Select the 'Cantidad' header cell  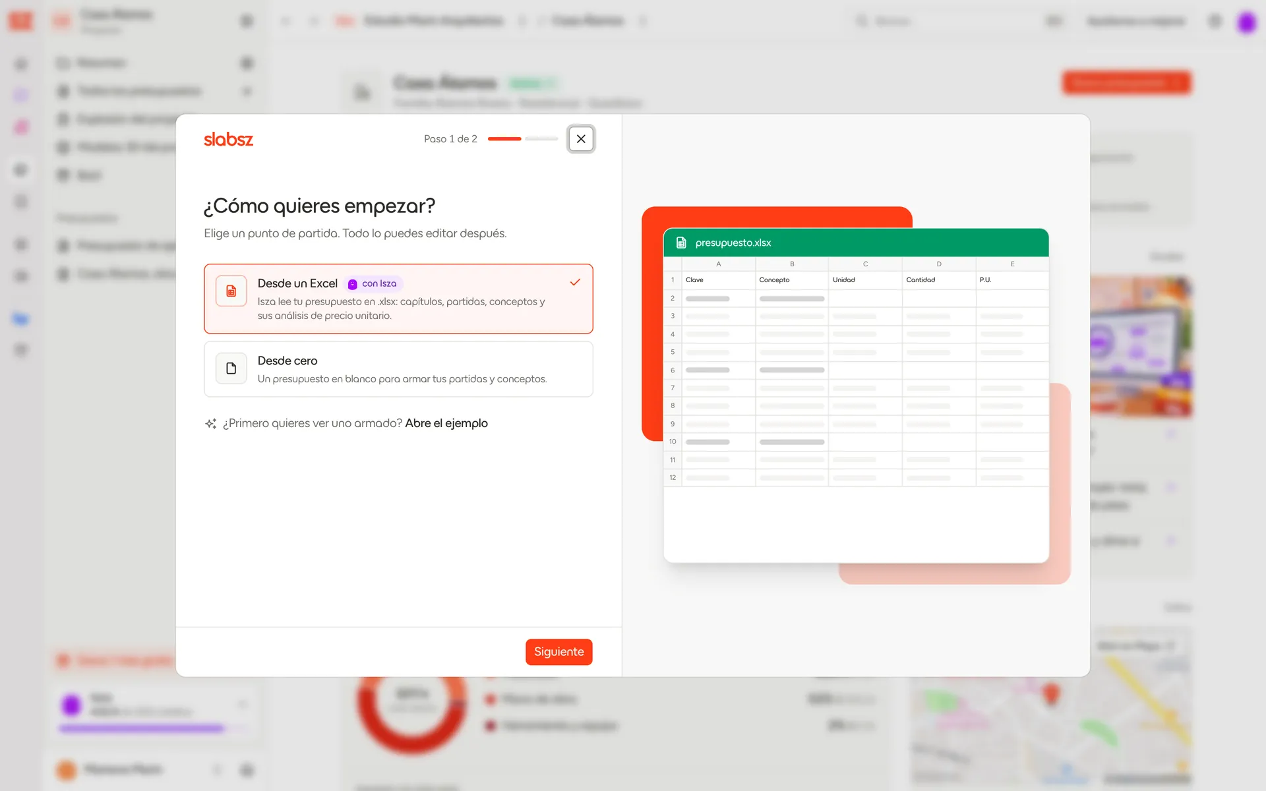pyautogui.click(x=939, y=280)
